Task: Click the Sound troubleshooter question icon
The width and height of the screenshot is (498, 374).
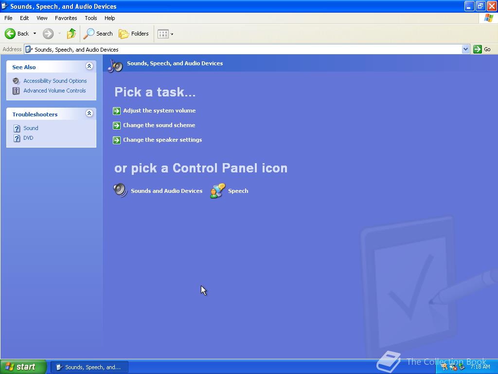Action: 17,129
